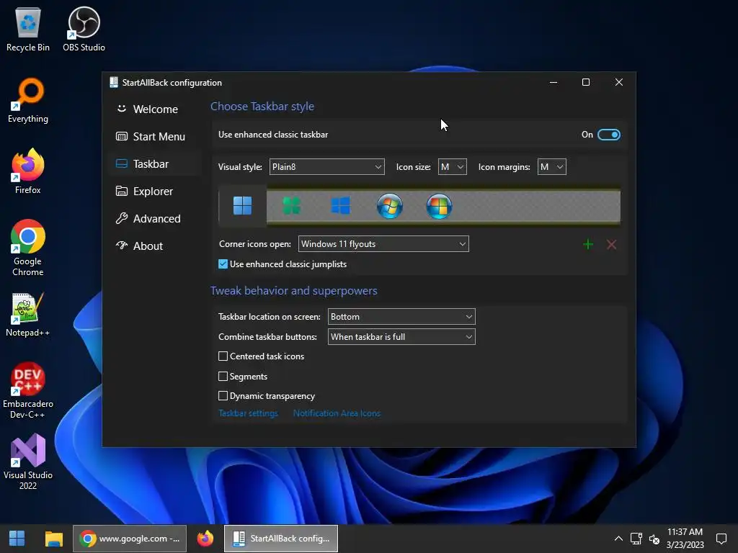
Task: Enable Centered task icons checkbox
Action: pos(223,356)
